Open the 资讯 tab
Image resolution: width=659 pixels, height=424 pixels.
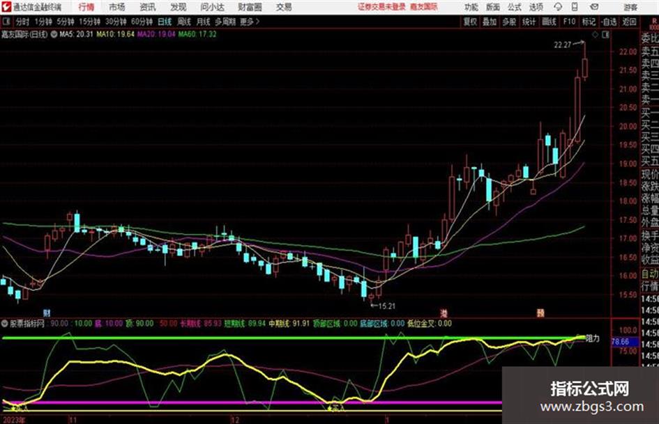148,7
